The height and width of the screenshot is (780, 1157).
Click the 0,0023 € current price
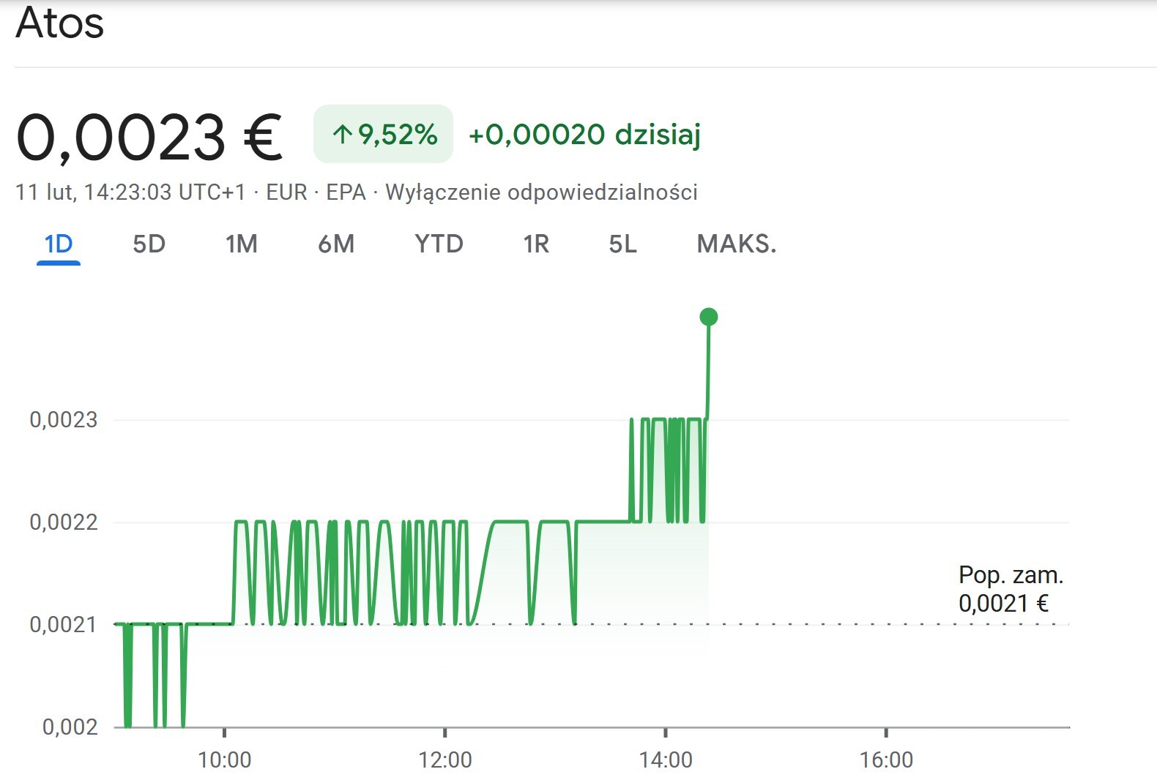149,138
